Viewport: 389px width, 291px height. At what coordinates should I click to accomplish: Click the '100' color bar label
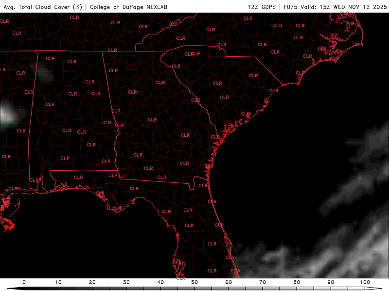365,282
